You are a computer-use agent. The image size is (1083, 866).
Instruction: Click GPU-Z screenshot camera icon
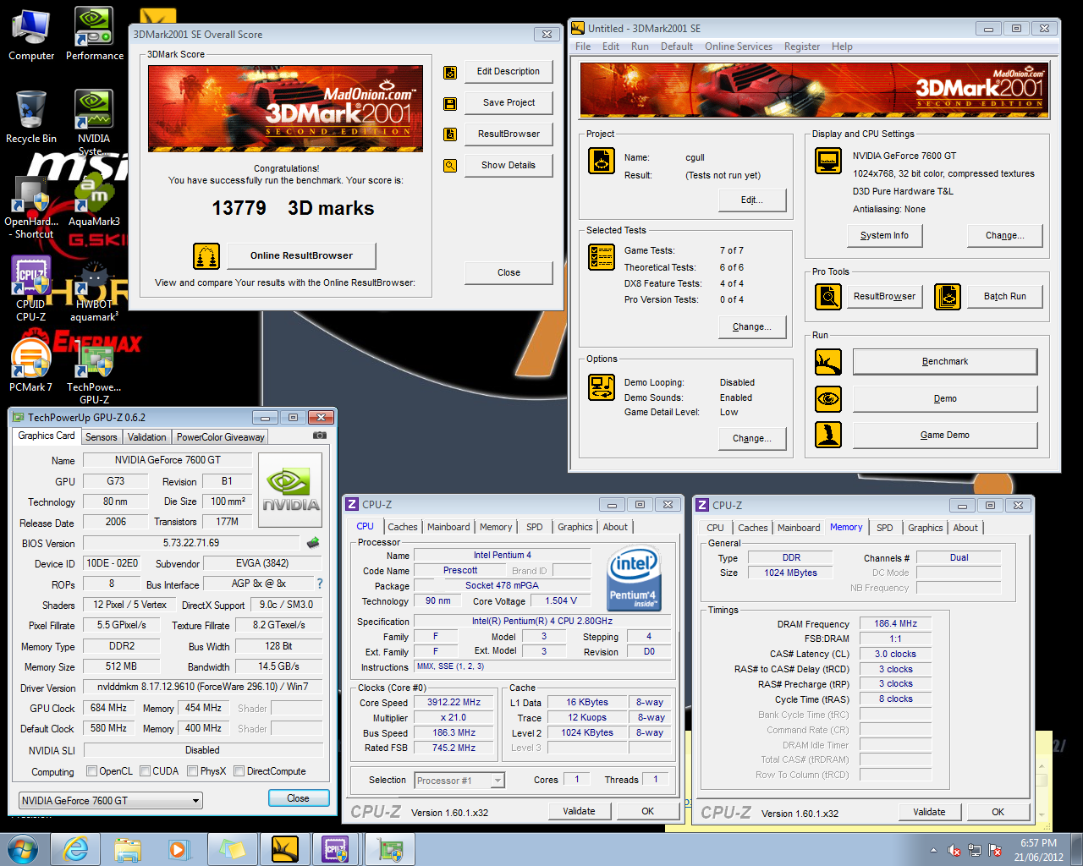tap(320, 436)
